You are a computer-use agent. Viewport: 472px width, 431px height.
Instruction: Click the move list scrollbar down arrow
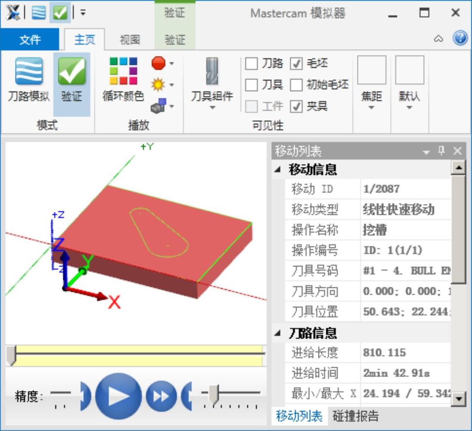click(459, 399)
